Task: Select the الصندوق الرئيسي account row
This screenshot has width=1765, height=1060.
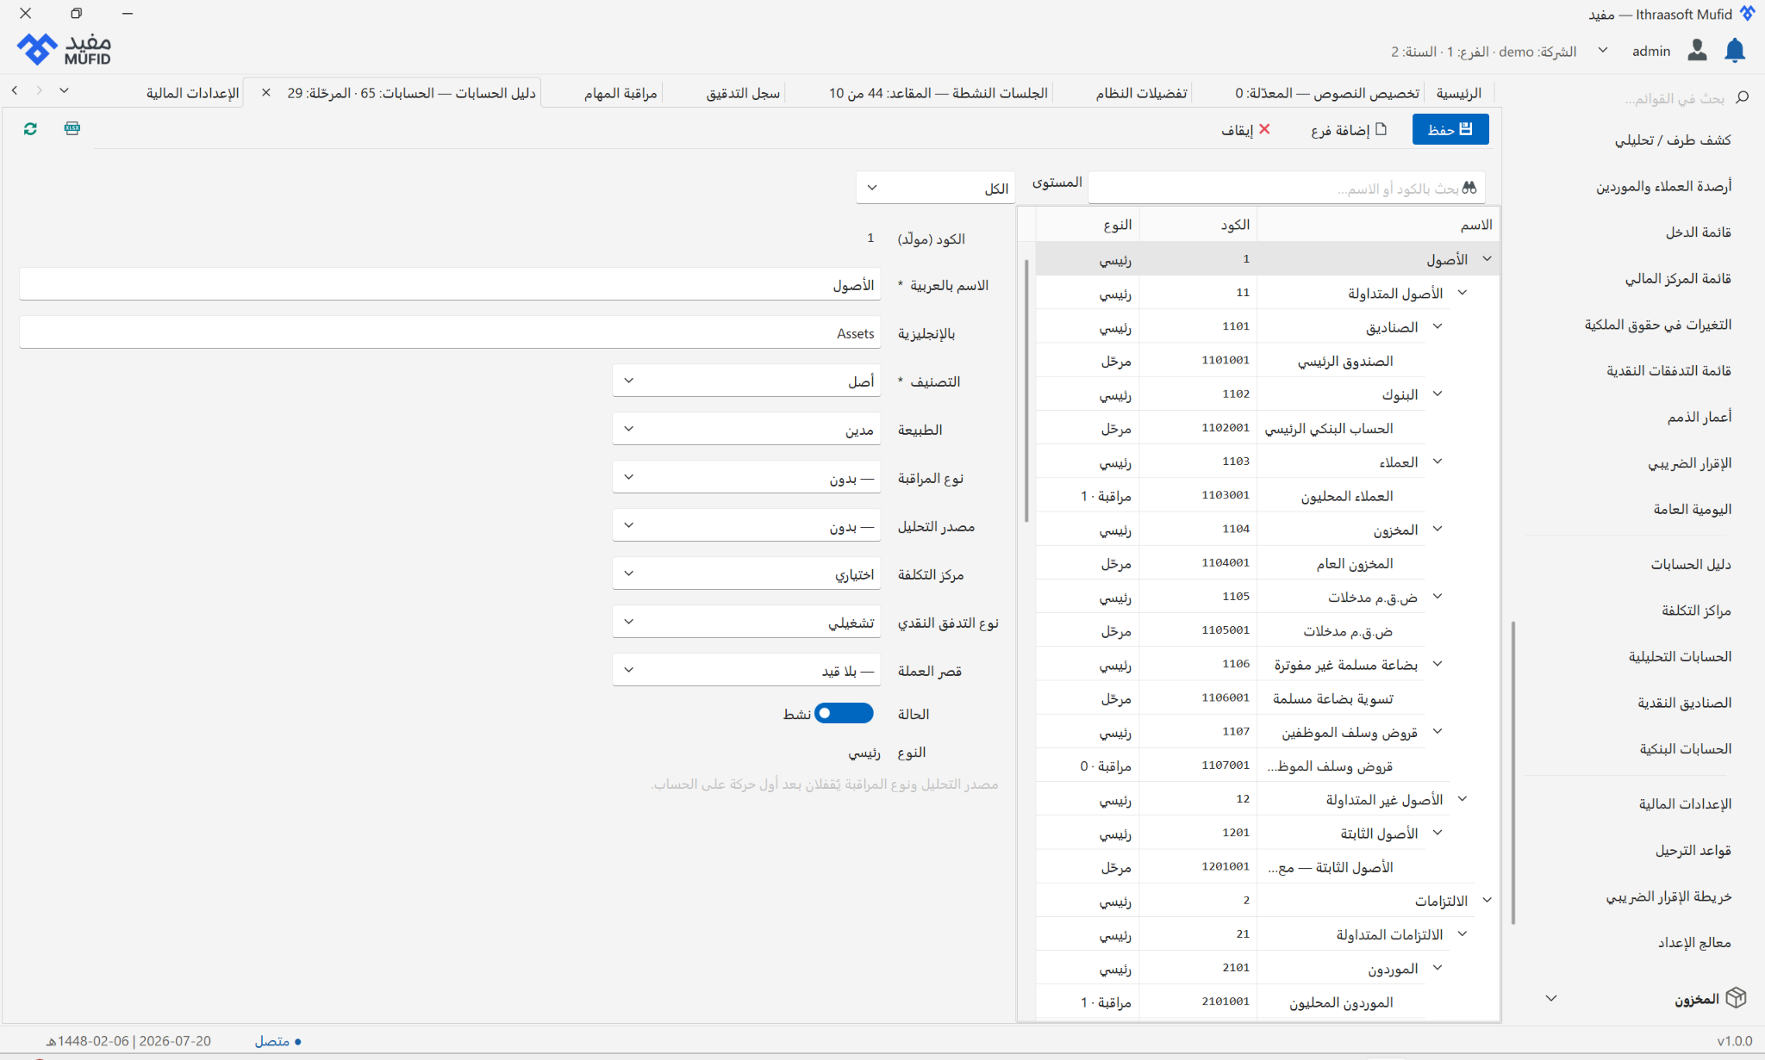Action: [1267, 360]
